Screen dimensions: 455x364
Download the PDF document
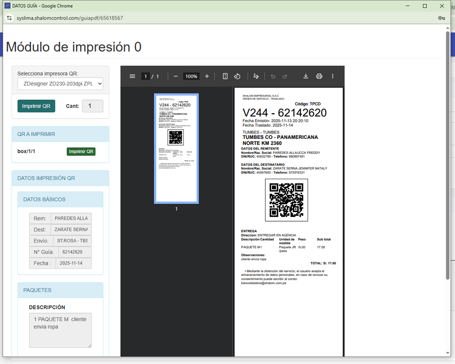[x=306, y=76]
